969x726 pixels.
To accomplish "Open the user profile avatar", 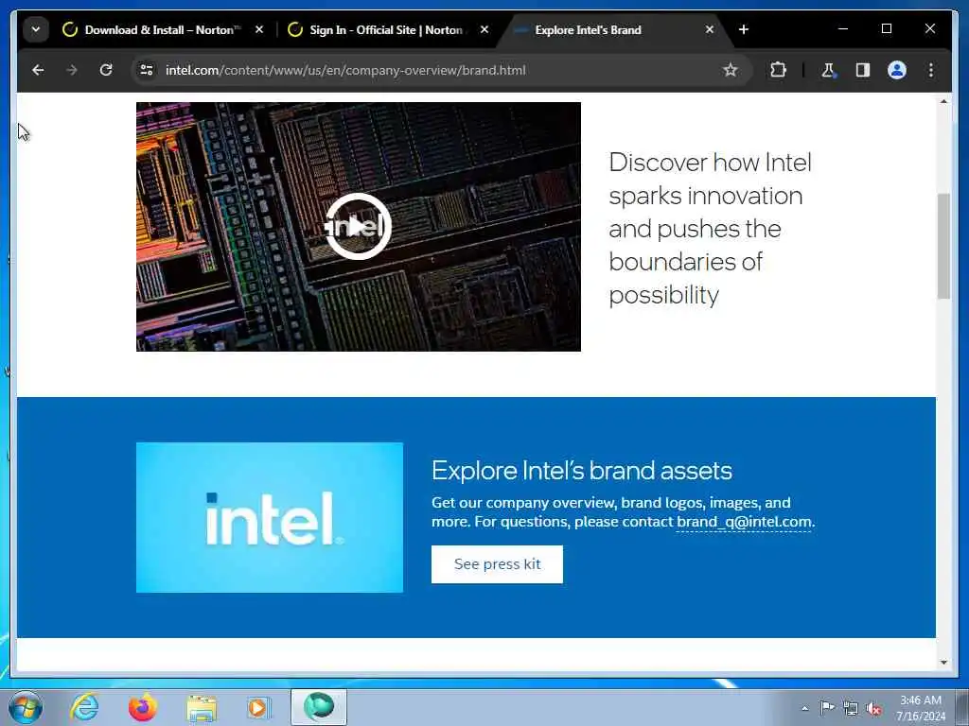I will click(x=897, y=70).
